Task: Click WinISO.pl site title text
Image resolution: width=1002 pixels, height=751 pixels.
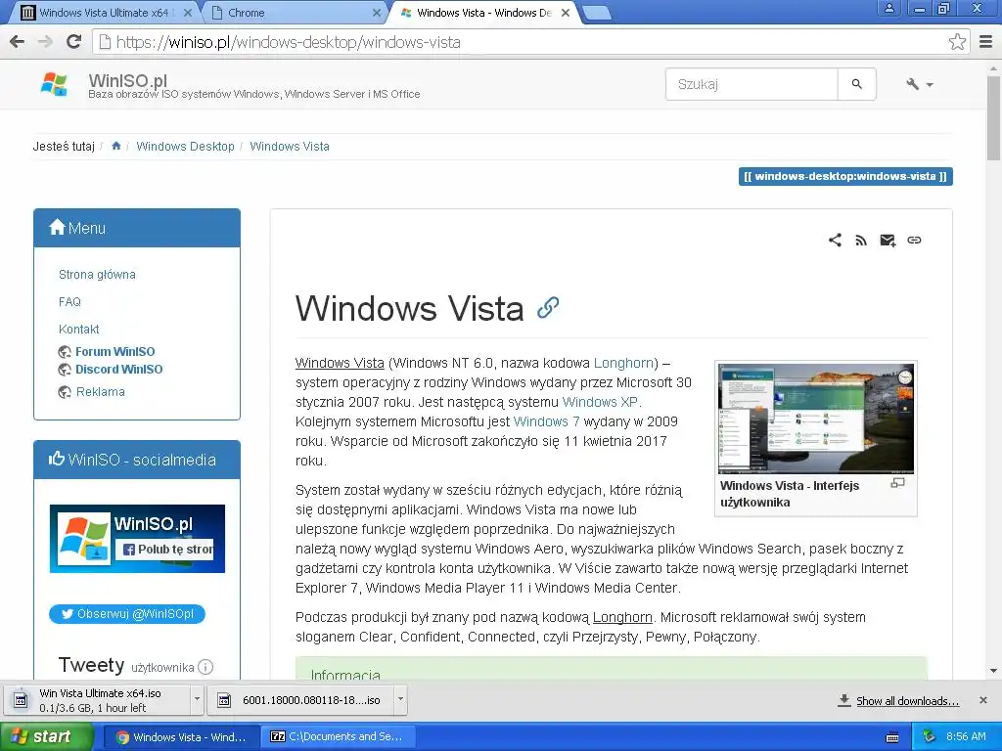Action: click(x=128, y=80)
